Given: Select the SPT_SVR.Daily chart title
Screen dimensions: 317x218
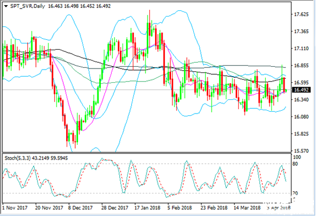Looking at the screenshot, I should point(27,6).
